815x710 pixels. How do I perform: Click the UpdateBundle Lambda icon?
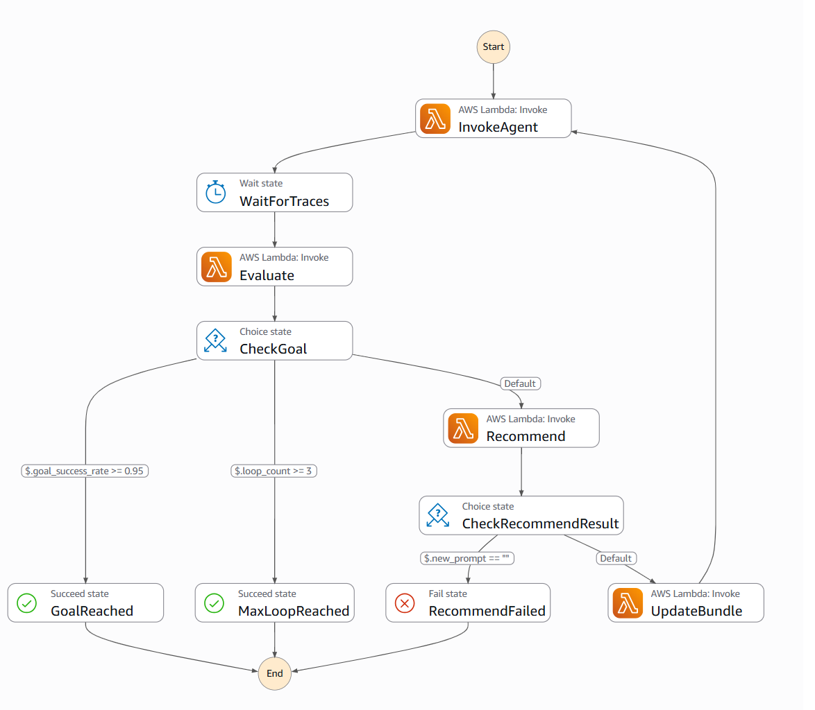628,603
